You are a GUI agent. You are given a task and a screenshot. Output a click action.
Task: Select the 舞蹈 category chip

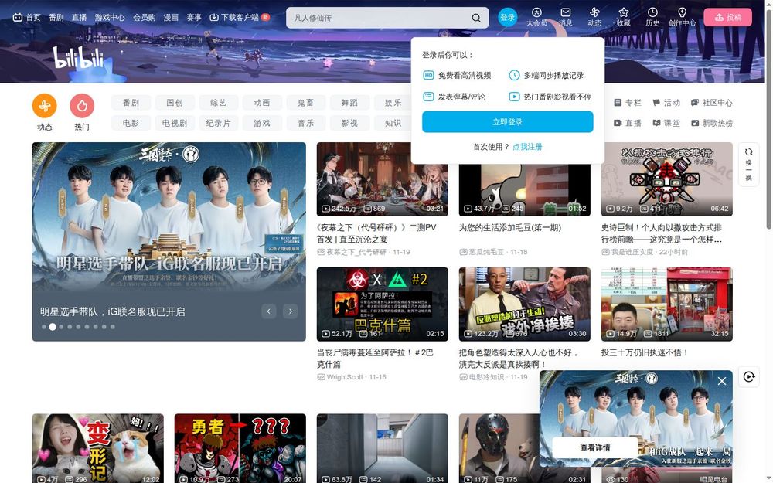click(349, 103)
